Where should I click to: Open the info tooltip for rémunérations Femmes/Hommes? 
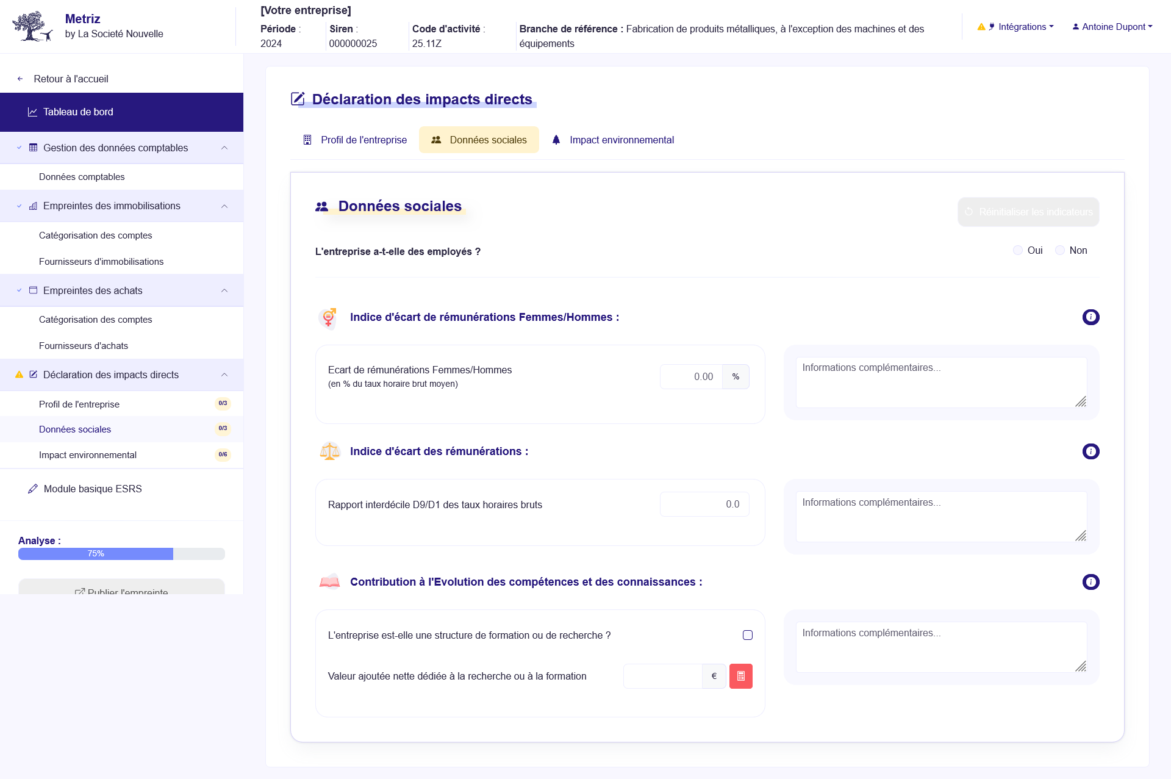tap(1090, 317)
